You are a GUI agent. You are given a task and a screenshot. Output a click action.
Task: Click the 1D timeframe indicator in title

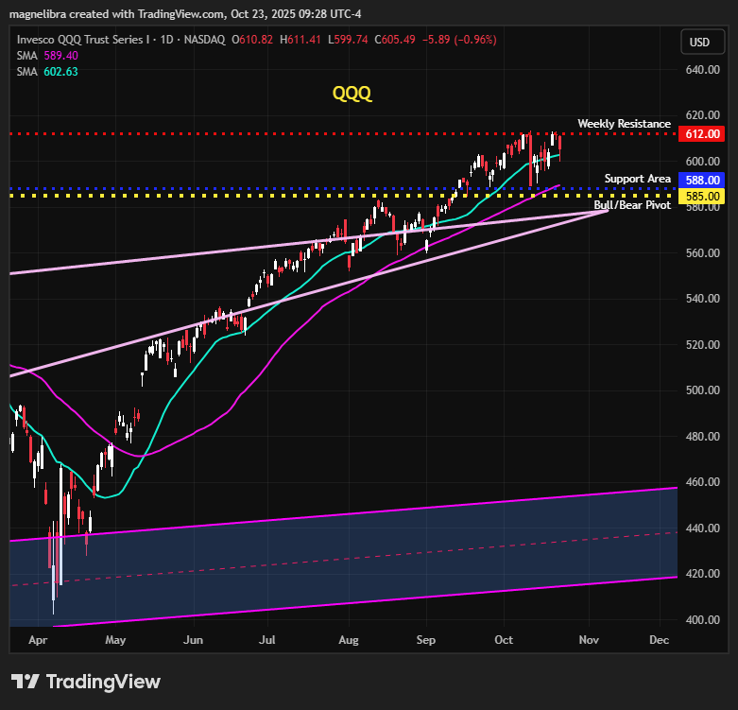click(166, 40)
